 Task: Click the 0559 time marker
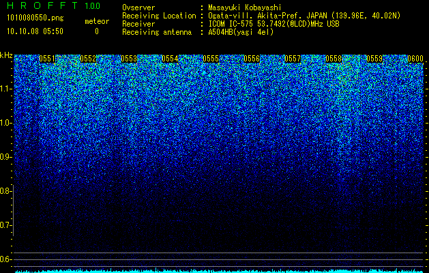(374, 59)
